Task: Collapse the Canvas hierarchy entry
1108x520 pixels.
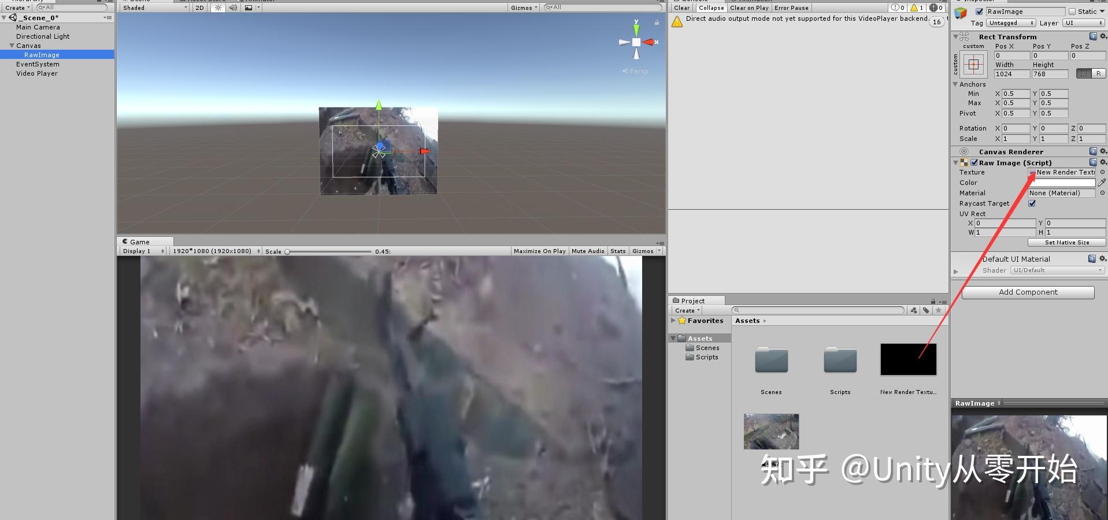Action: 13,45
